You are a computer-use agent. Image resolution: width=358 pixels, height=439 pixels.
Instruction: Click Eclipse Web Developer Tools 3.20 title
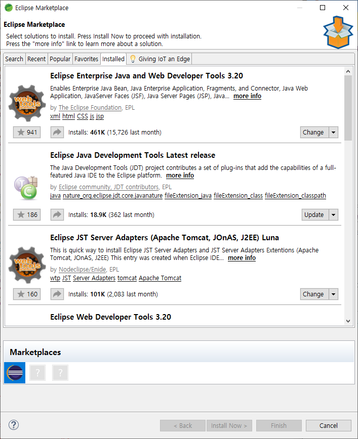(110, 317)
